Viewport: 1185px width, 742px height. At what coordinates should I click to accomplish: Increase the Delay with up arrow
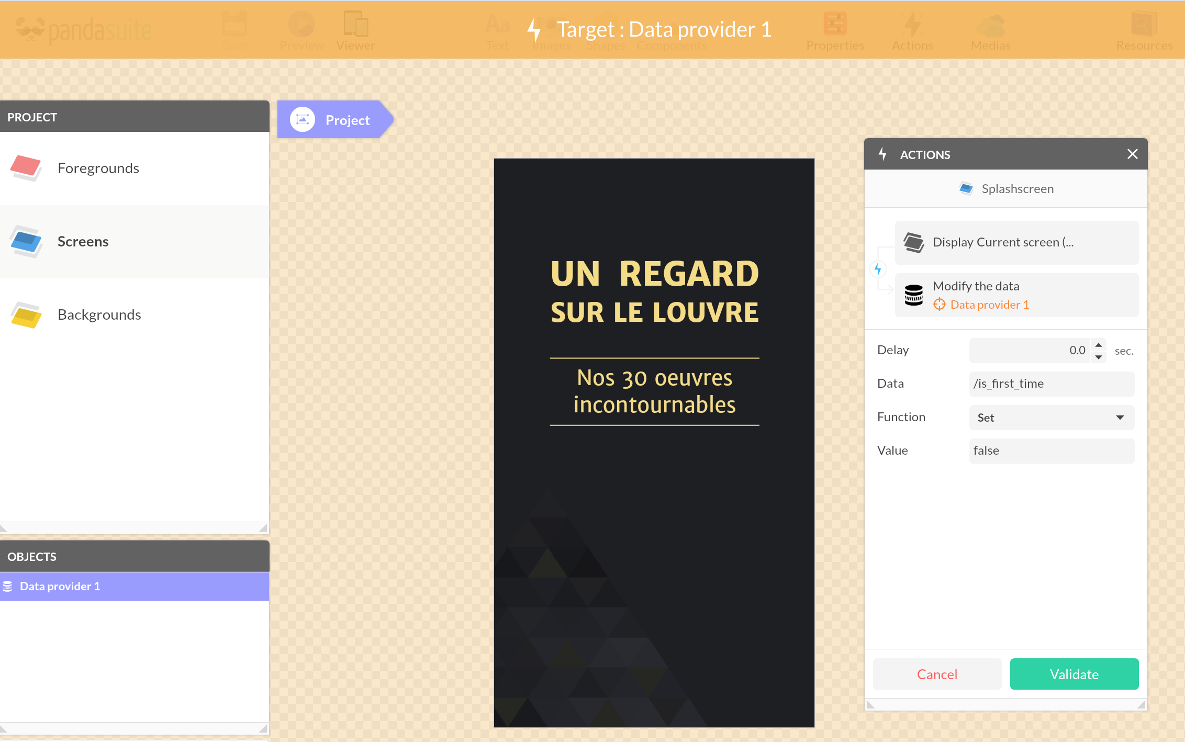(x=1099, y=344)
